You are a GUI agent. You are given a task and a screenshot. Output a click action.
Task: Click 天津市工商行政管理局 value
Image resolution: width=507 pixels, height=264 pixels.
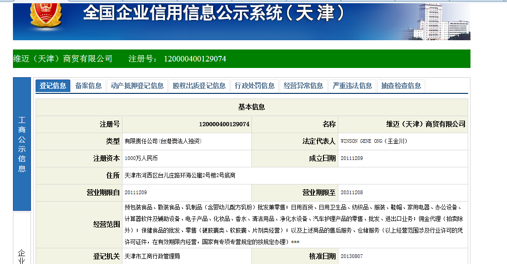point(153,257)
